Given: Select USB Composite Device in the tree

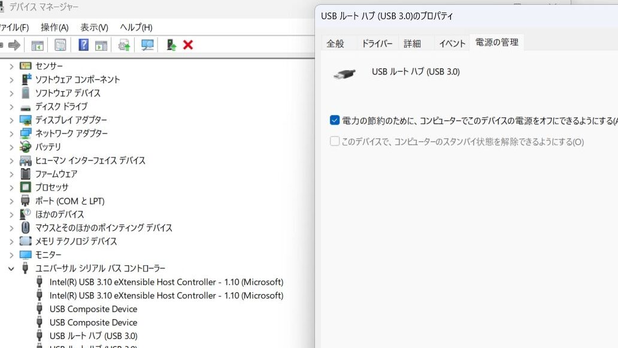Looking at the screenshot, I should click(x=93, y=309).
